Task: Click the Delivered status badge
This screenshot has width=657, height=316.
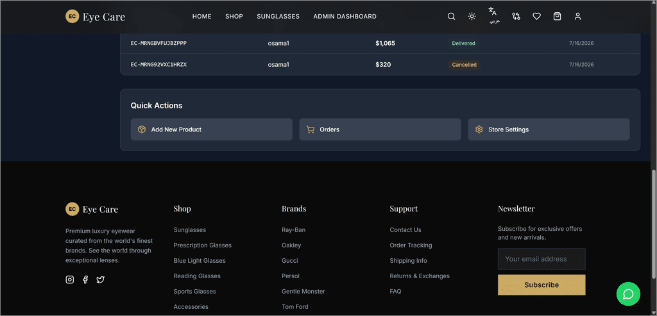Action: [463, 43]
